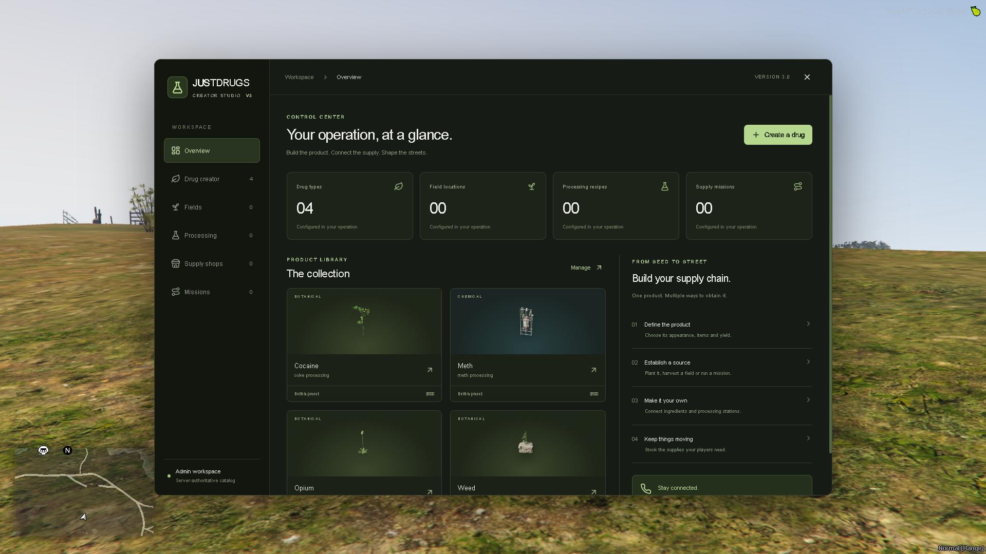Open the Weed card arrow icon
986x554 pixels.
(x=594, y=491)
